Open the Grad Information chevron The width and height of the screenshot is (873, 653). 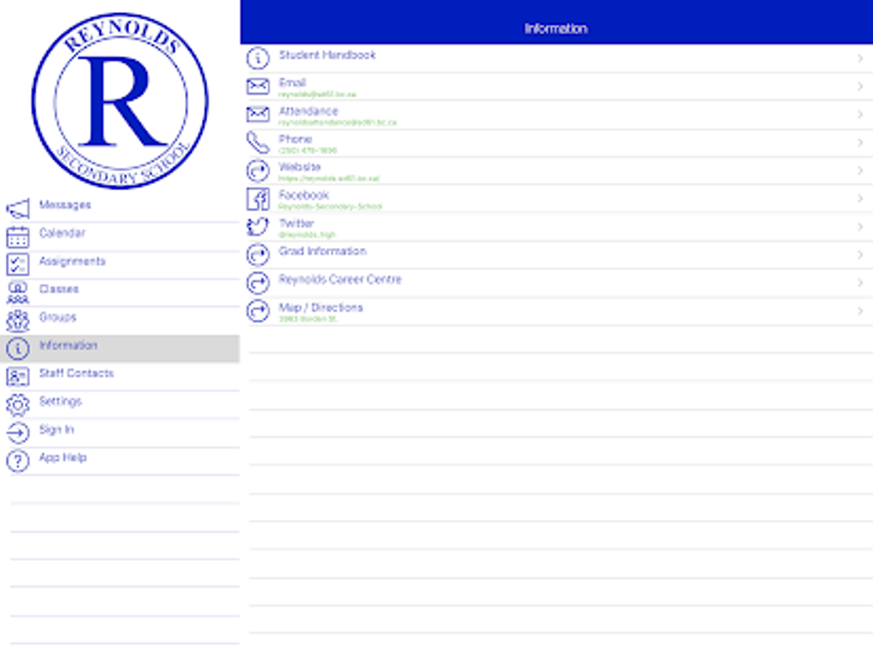click(859, 254)
